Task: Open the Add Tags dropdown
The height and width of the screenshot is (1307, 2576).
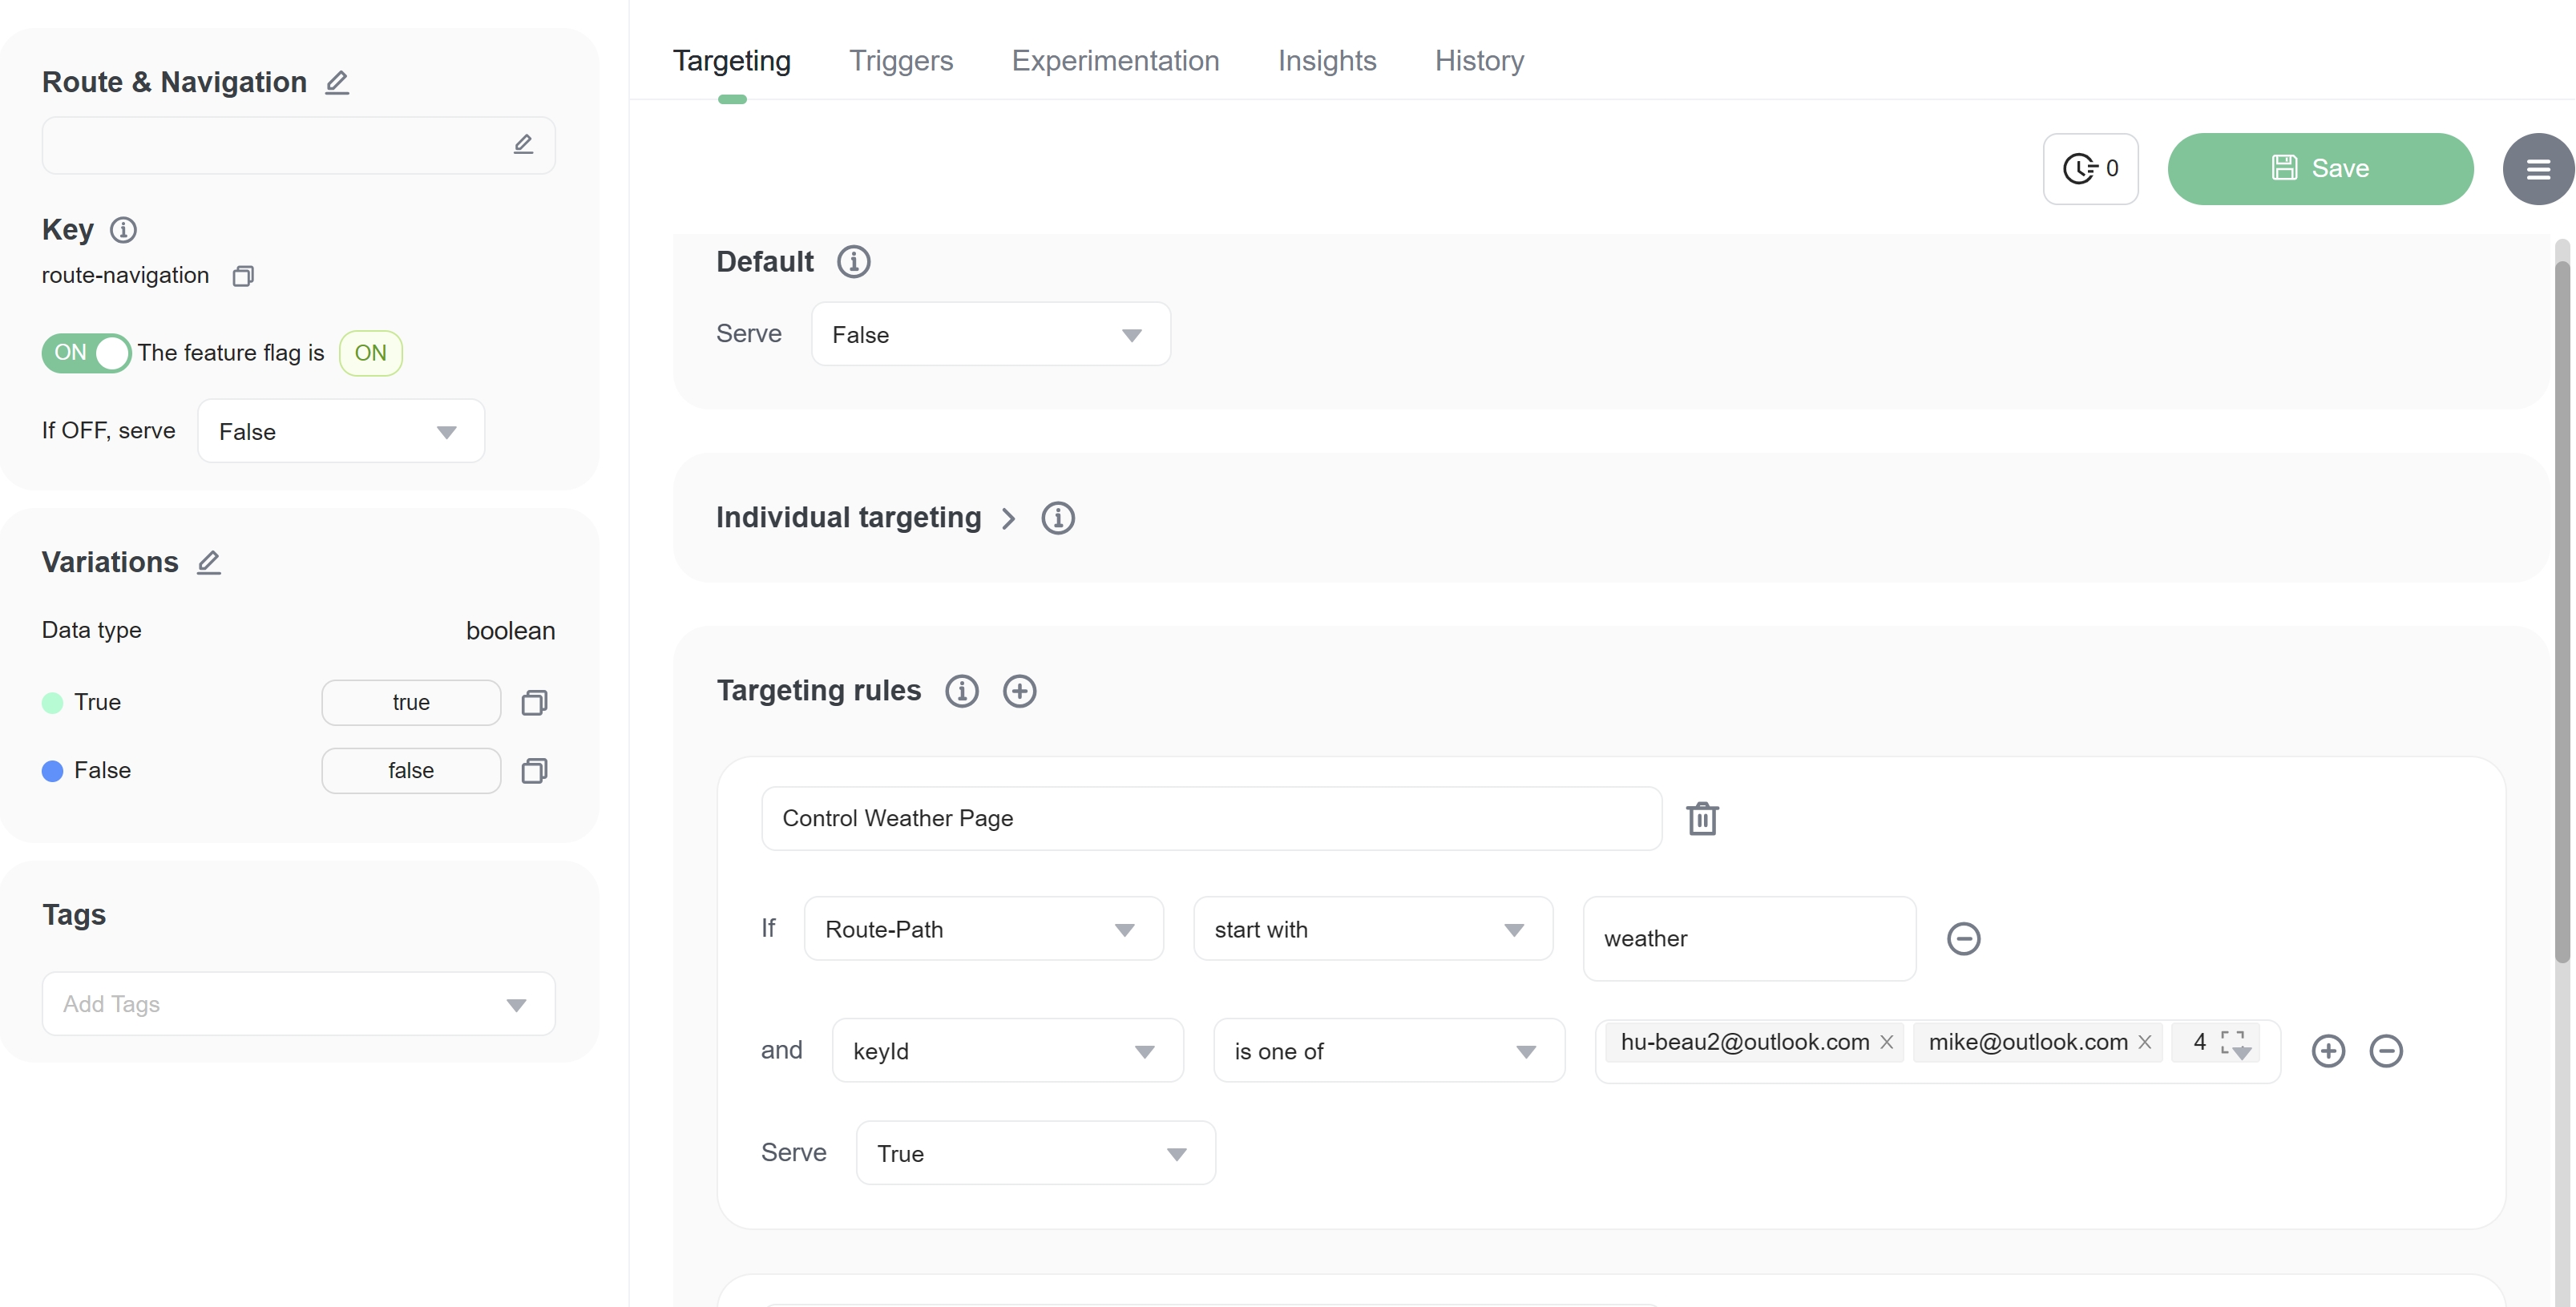Action: coord(299,1004)
